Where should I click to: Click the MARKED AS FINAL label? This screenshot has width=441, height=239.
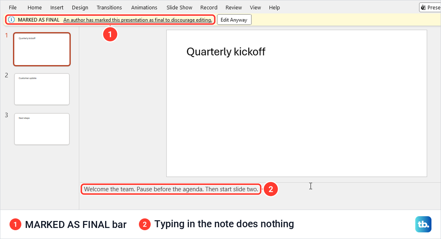[39, 20]
